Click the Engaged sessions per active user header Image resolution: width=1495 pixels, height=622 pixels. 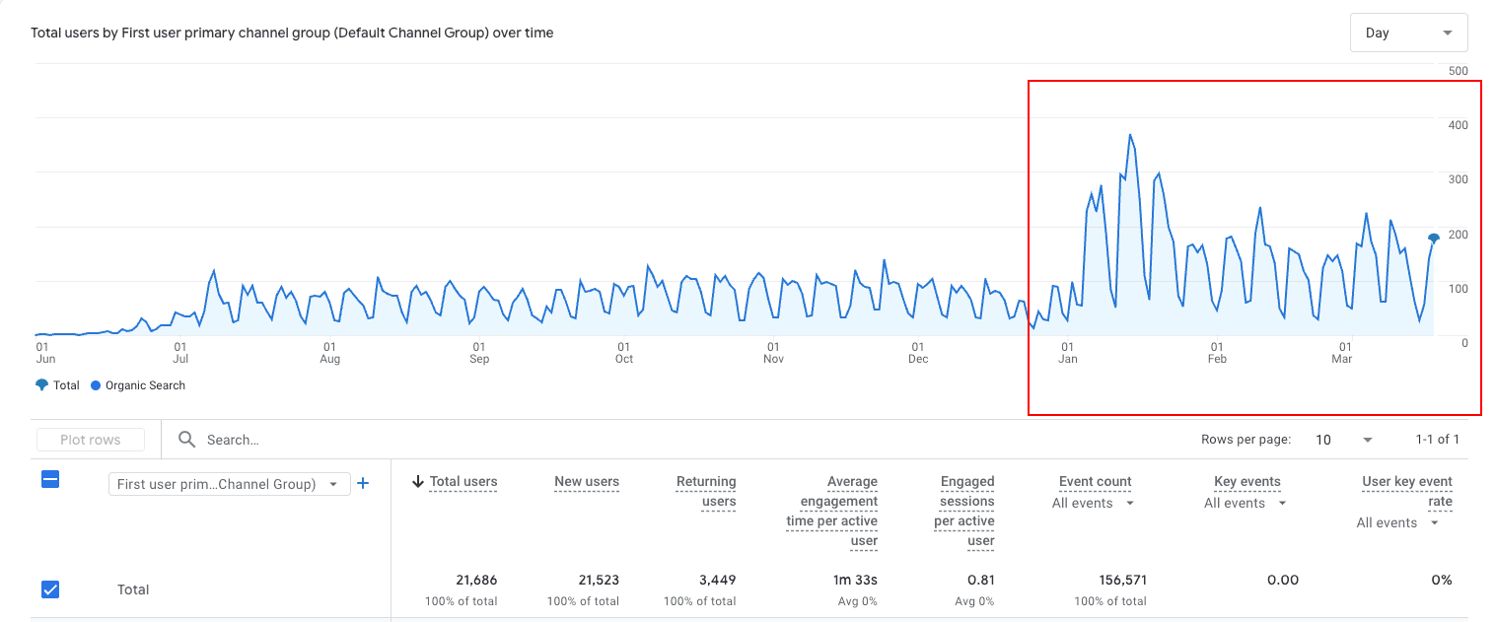(x=966, y=503)
